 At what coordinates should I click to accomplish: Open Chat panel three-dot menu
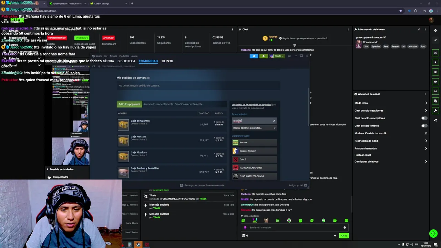point(348,29)
